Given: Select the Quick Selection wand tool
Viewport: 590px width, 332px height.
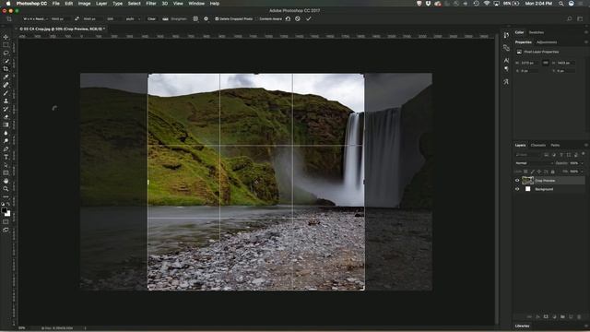Looking at the screenshot, I should click(6, 61).
